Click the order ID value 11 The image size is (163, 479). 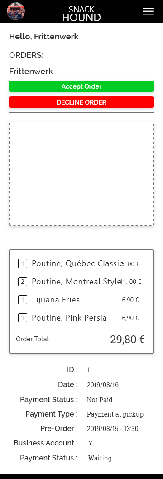90,370
